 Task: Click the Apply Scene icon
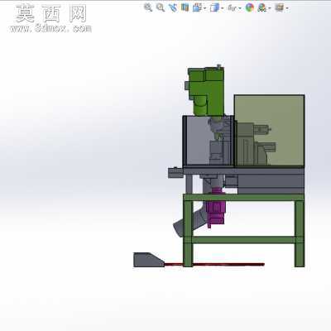(x=261, y=7)
